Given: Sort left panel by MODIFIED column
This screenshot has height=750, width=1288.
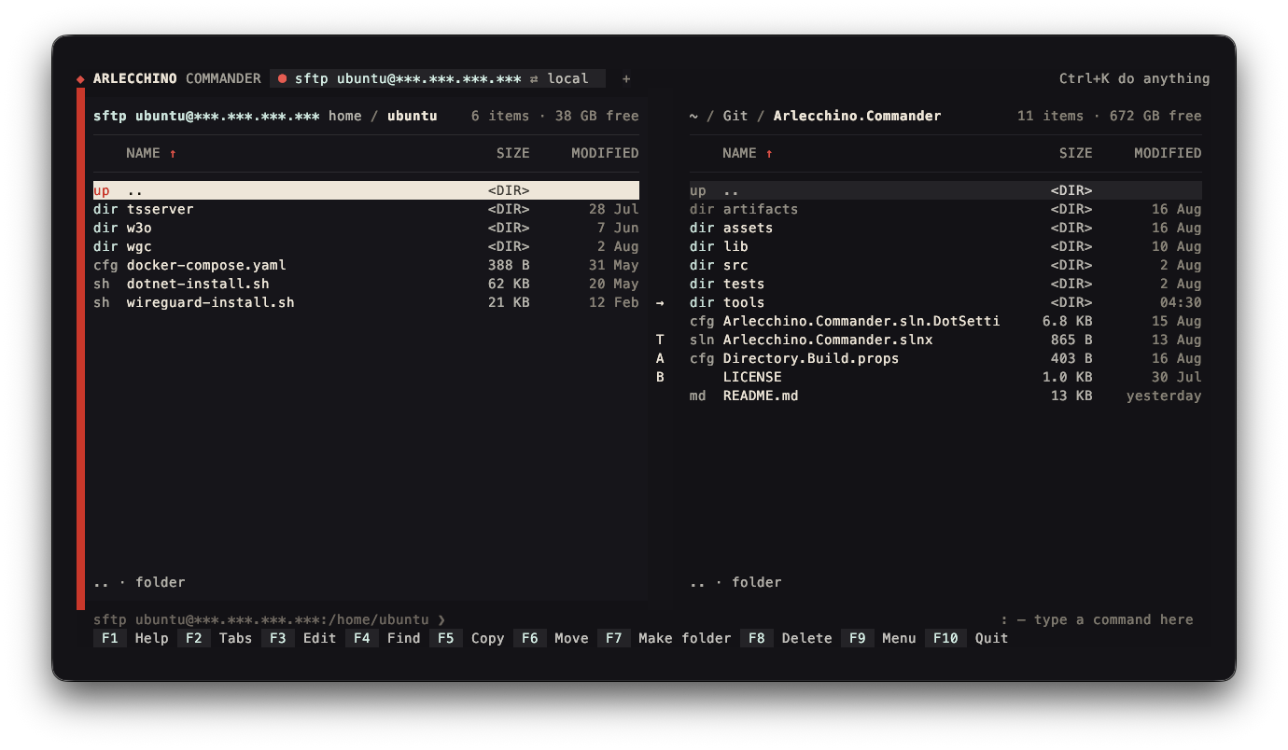Looking at the screenshot, I should pos(605,153).
